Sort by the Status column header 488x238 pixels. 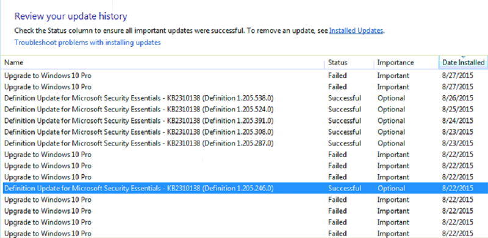[x=350, y=63]
